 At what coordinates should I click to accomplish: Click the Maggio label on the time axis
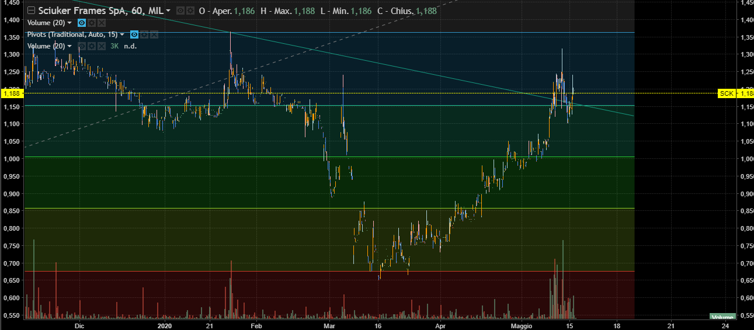pyautogui.click(x=520, y=325)
